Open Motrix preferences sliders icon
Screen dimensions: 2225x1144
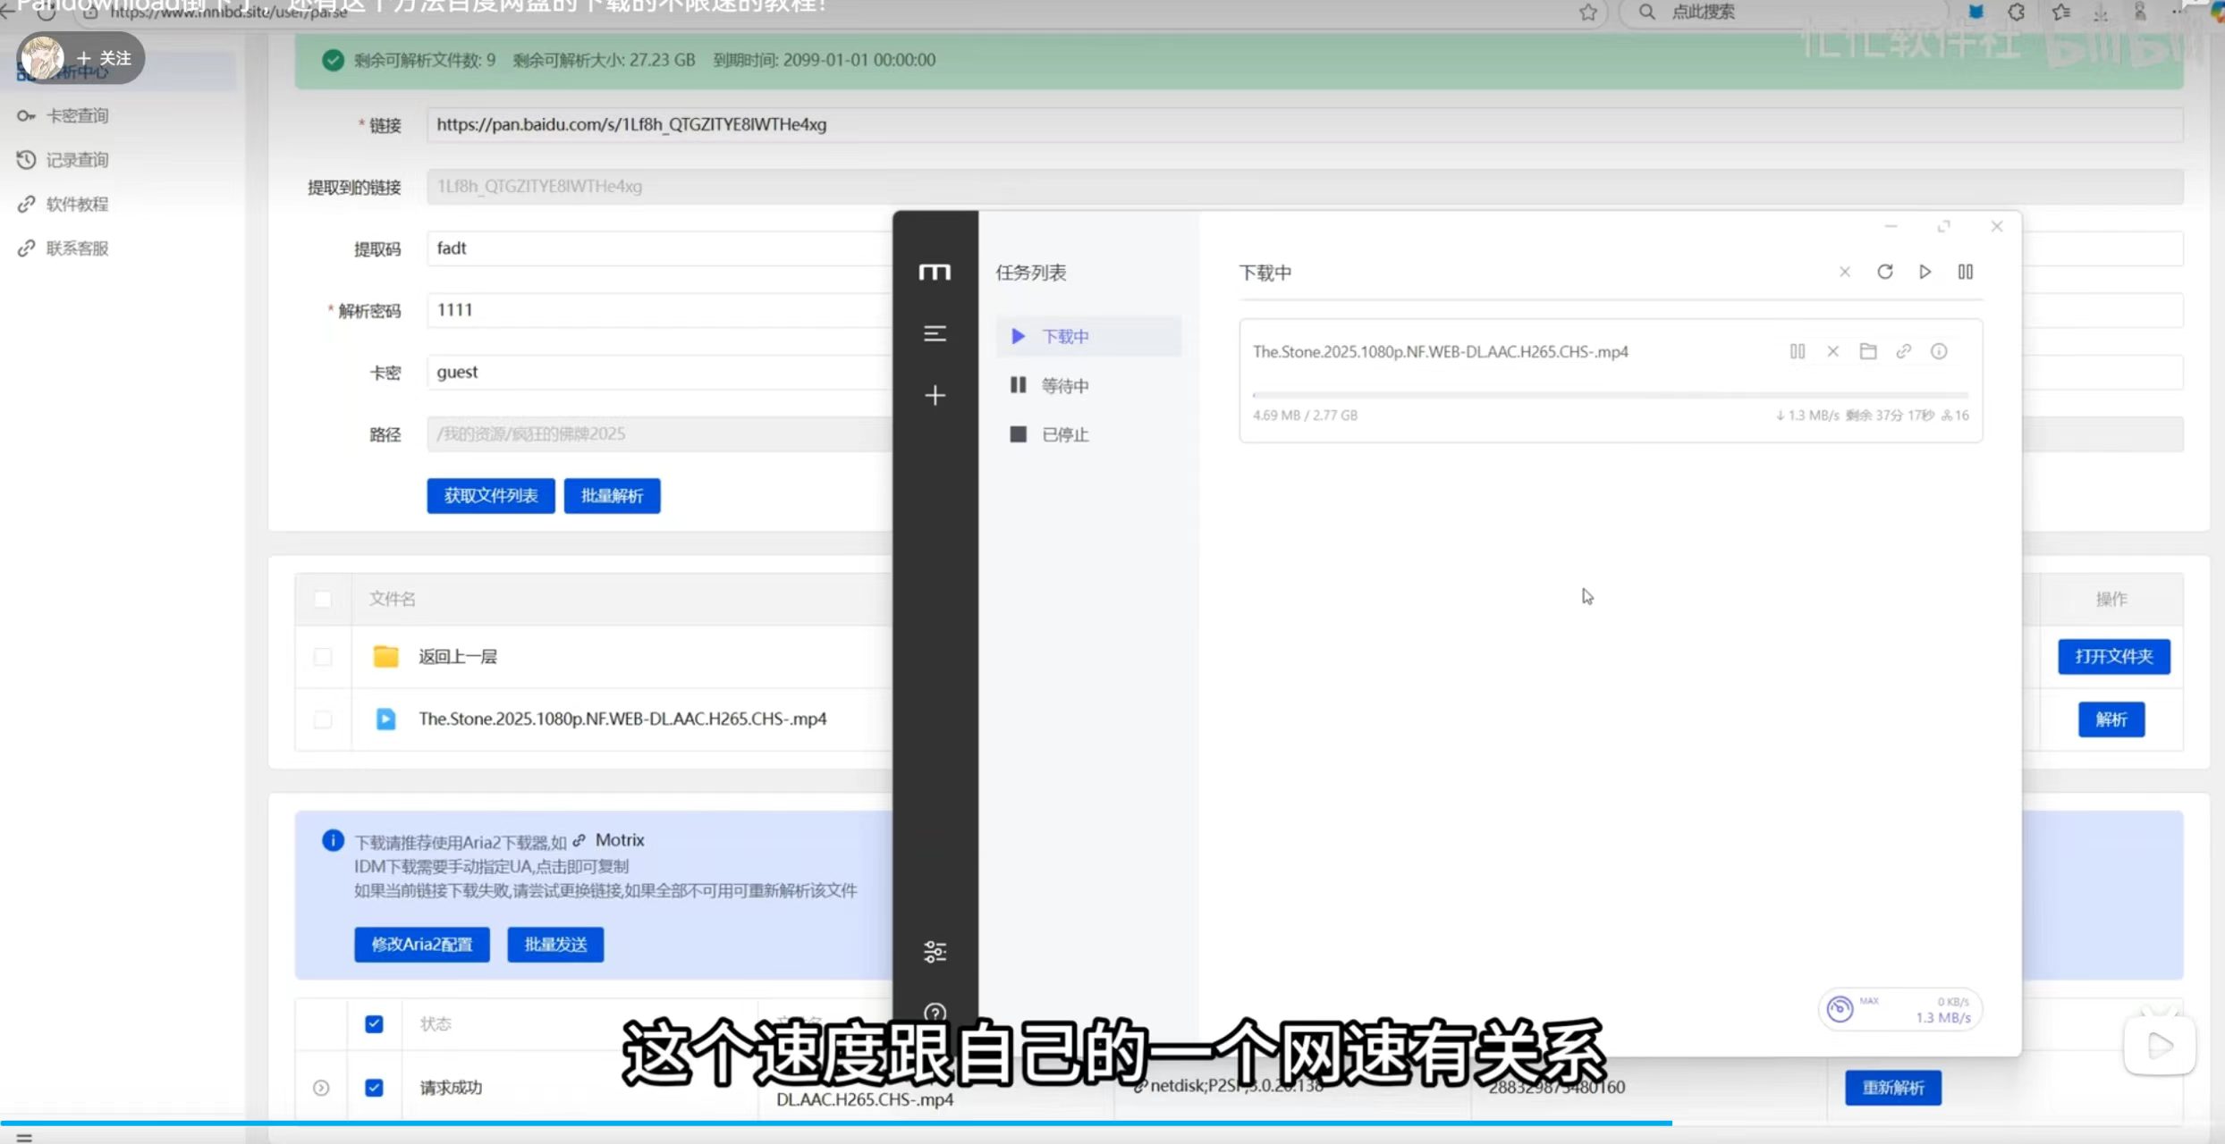tap(935, 952)
